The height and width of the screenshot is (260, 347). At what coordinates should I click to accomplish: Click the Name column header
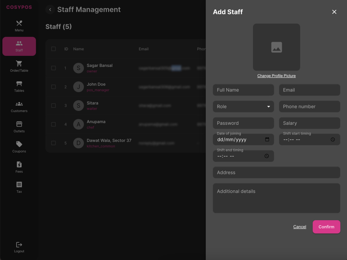(78, 49)
